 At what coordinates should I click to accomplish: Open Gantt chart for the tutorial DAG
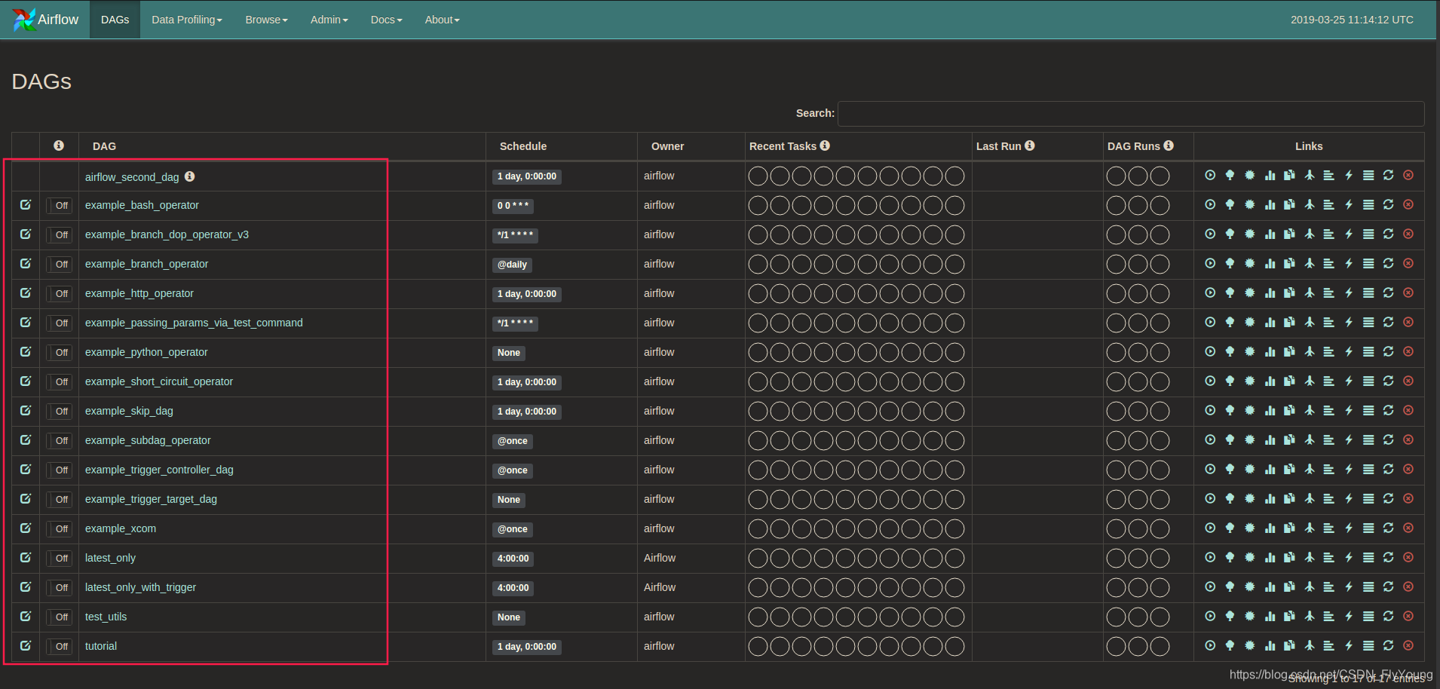(1328, 646)
